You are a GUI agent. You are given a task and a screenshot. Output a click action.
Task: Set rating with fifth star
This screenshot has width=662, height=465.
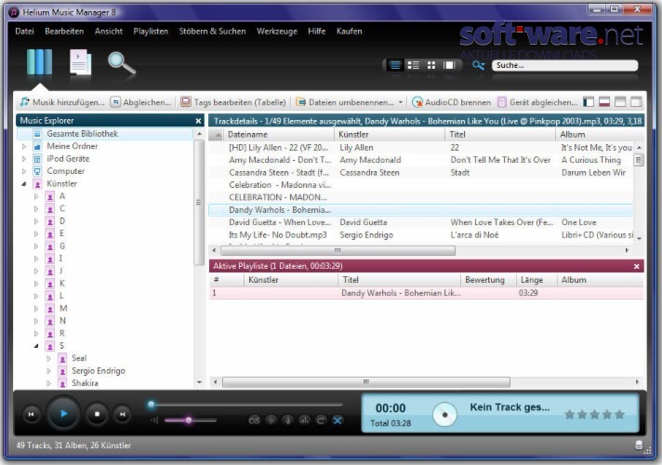point(619,415)
